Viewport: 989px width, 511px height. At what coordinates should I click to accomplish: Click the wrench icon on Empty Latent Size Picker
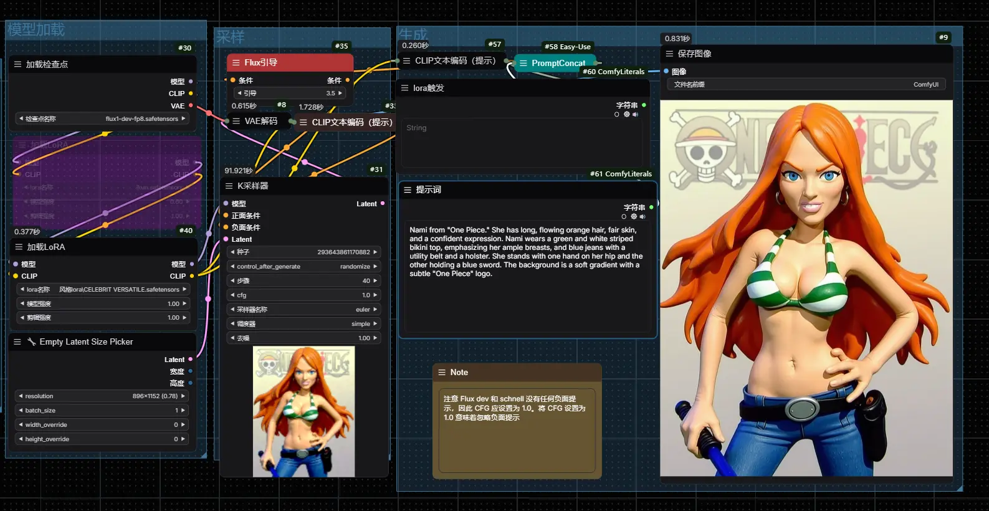[x=32, y=341]
